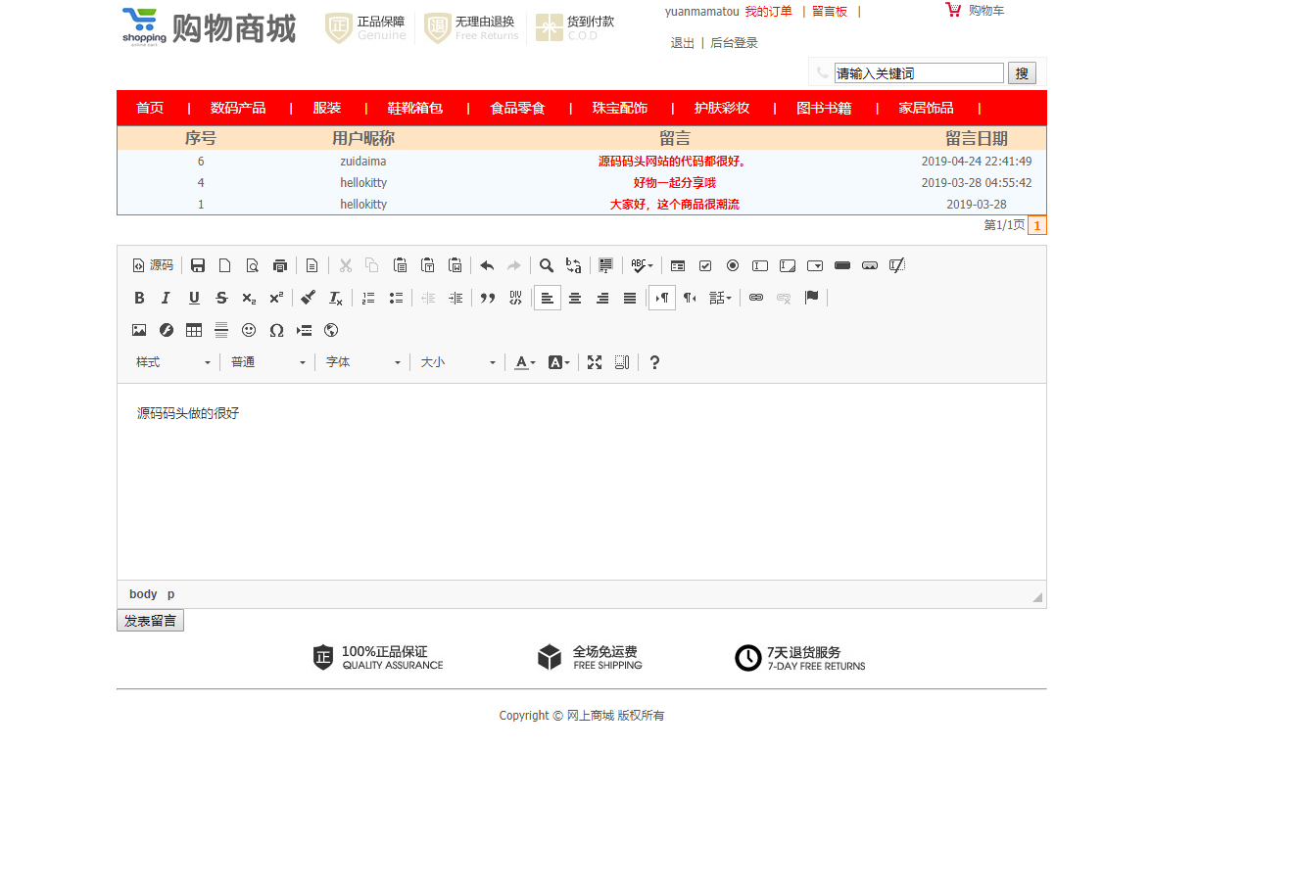Undo the last edit with the Undo arrow
1295x890 pixels.
[x=487, y=265]
